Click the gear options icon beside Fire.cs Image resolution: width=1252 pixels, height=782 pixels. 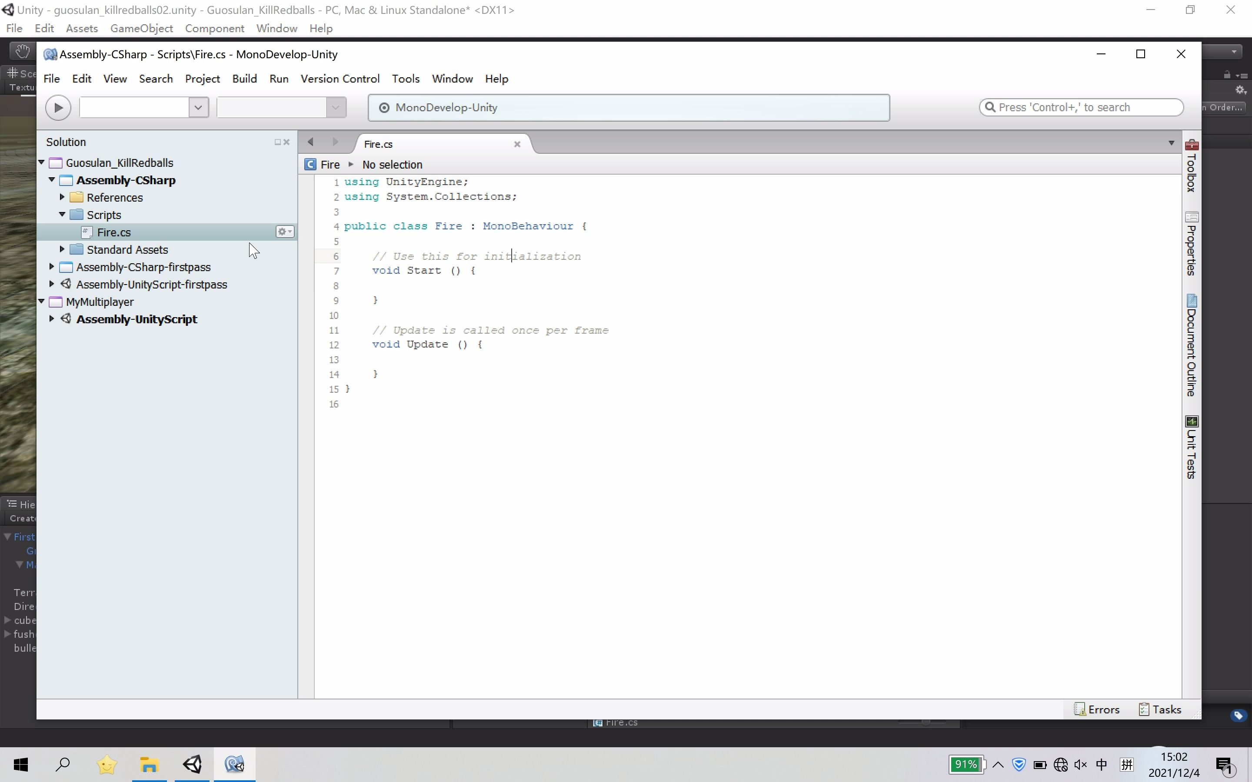pos(285,232)
